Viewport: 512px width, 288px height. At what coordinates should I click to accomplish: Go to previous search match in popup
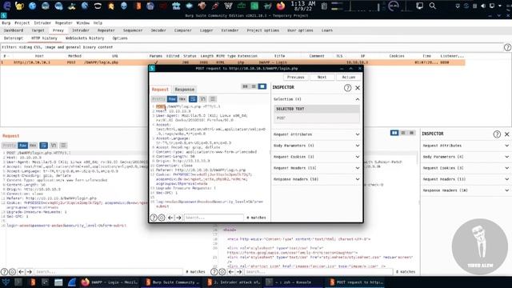(x=170, y=218)
